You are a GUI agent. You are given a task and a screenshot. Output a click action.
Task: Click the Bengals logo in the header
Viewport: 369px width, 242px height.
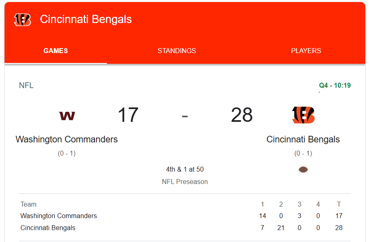pyautogui.click(x=22, y=20)
